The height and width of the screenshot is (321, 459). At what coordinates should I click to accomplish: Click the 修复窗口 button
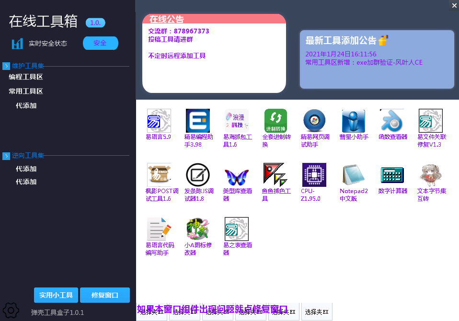pos(105,295)
